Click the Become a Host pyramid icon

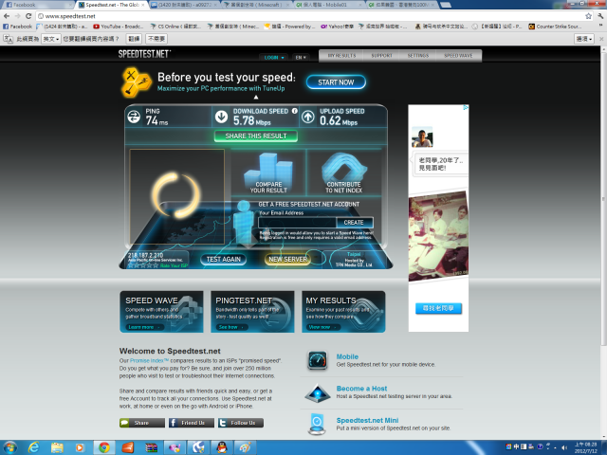click(318, 393)
